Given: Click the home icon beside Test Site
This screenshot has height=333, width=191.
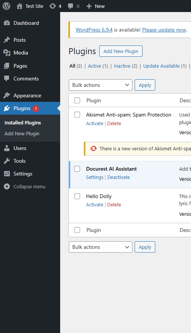Looking at the screenshot, I should click(20, 6).
